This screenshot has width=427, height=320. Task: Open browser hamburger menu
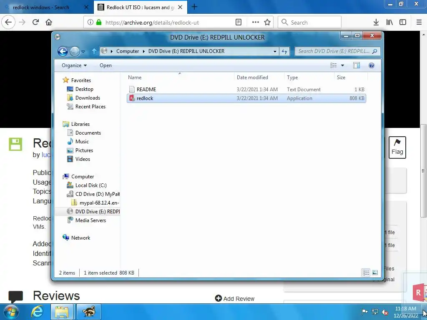pos(419,22)
